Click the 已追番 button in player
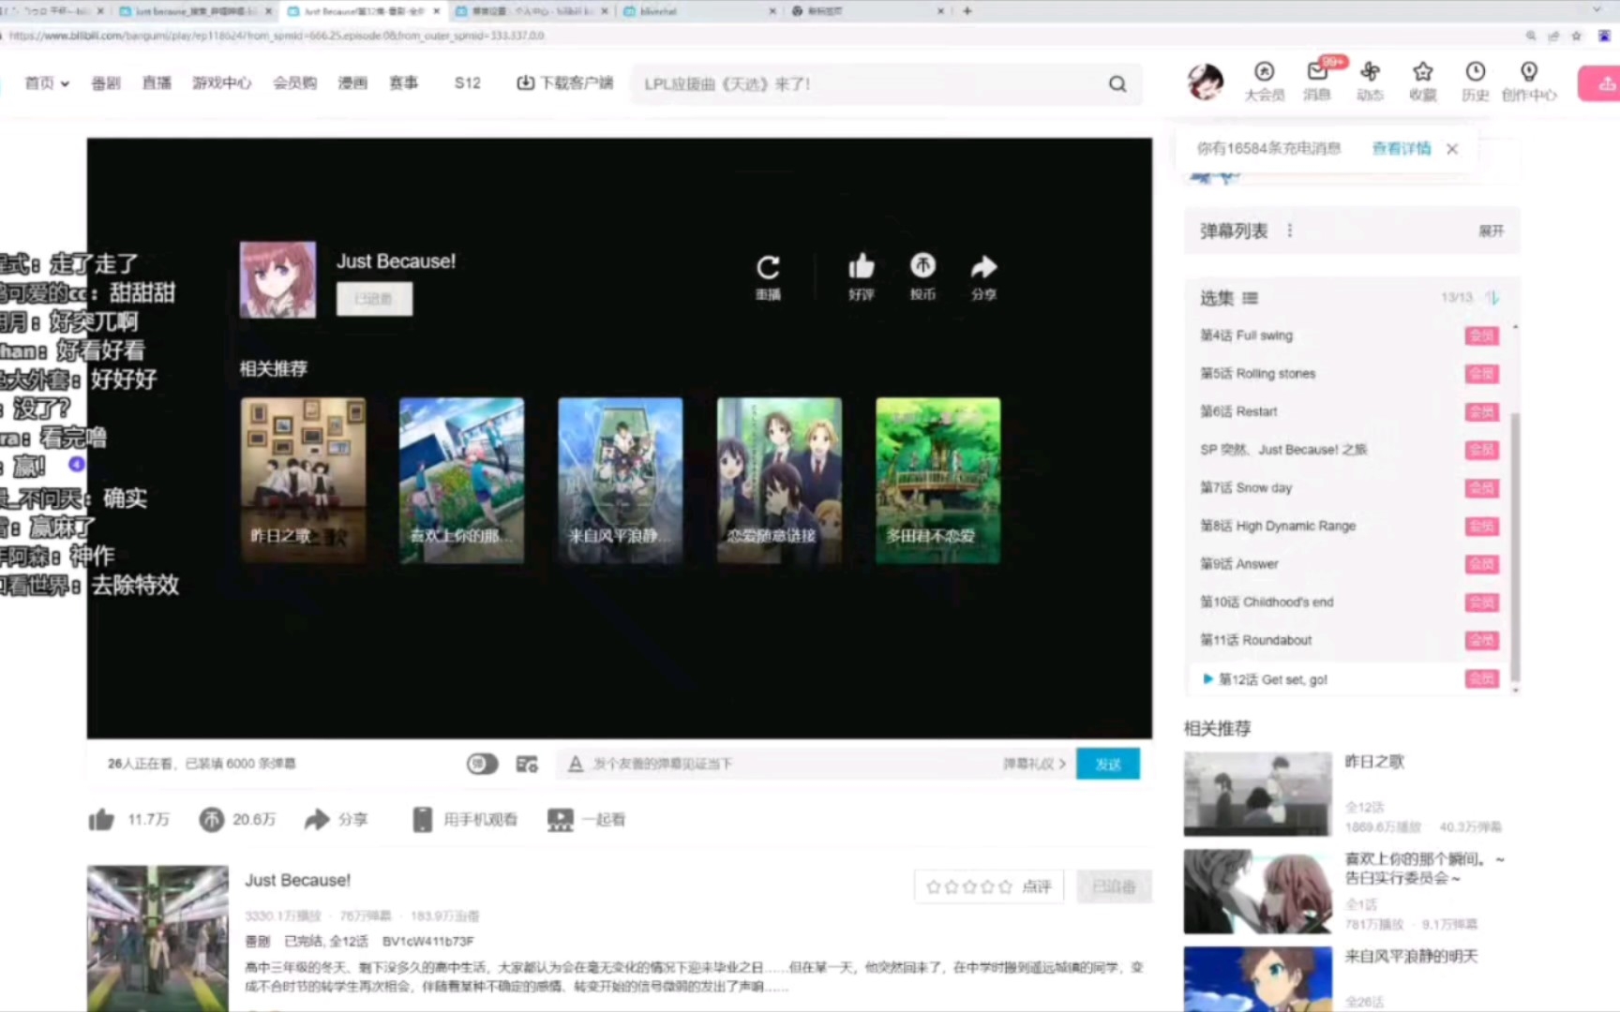Image resolution: width=1620 pixels, height=1012 pixels. click(x=374, y=299)
